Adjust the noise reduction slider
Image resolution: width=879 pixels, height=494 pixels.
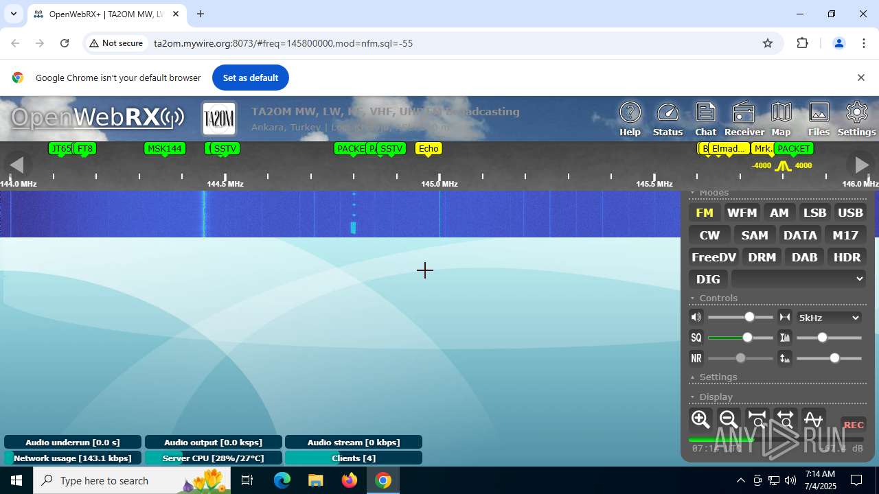click(x=740, y=358)
